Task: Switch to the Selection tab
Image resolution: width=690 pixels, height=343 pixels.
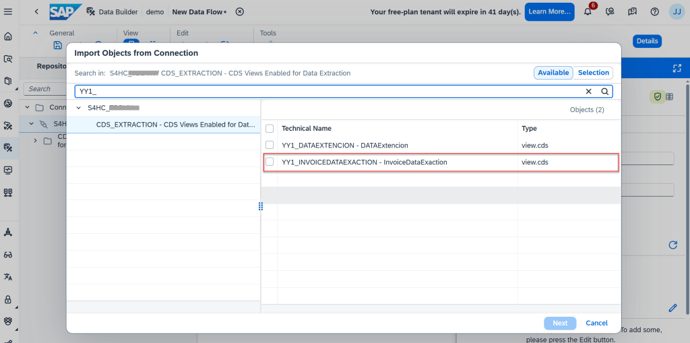Action: point(593,73)
